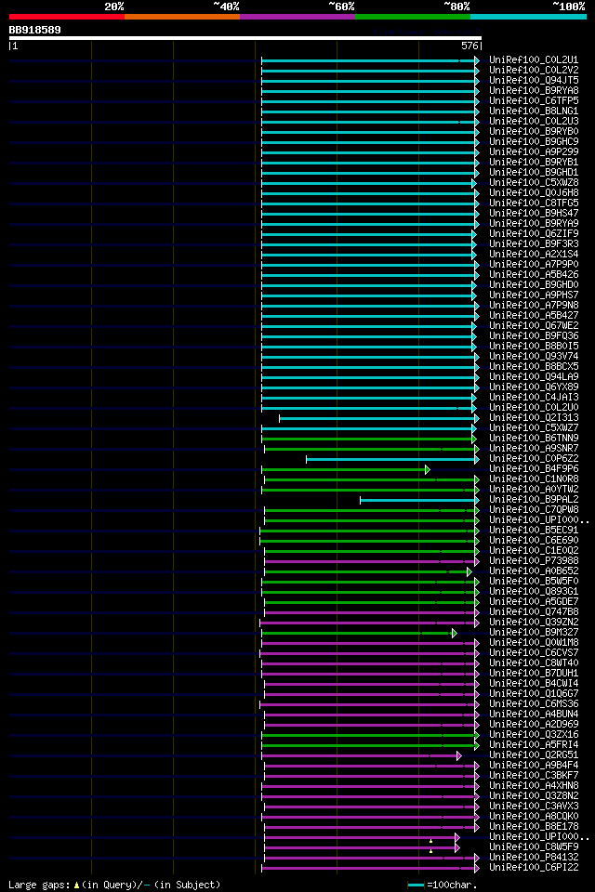The image size is (595, 892).
Task: Select the UniRef100_Q93V74 entry
Action: [x=534, y=357]
